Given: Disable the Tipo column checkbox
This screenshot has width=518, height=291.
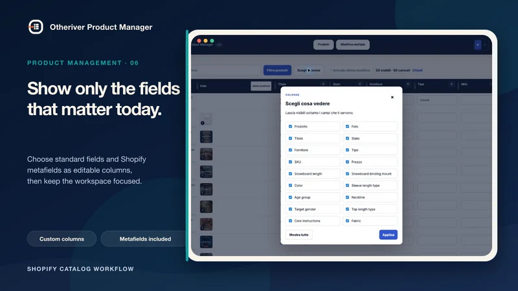Looking at the screenshot, I should [347, 150].
